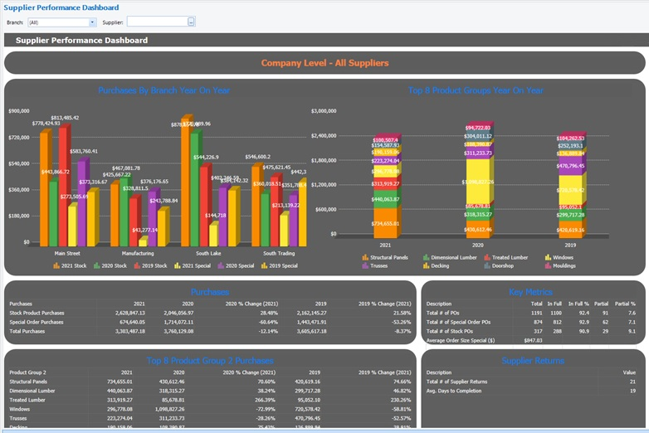Select the Stock Product Purchases row
Image resolution: width=649 pixels, height=433 pixels.
tap(210, 313)
